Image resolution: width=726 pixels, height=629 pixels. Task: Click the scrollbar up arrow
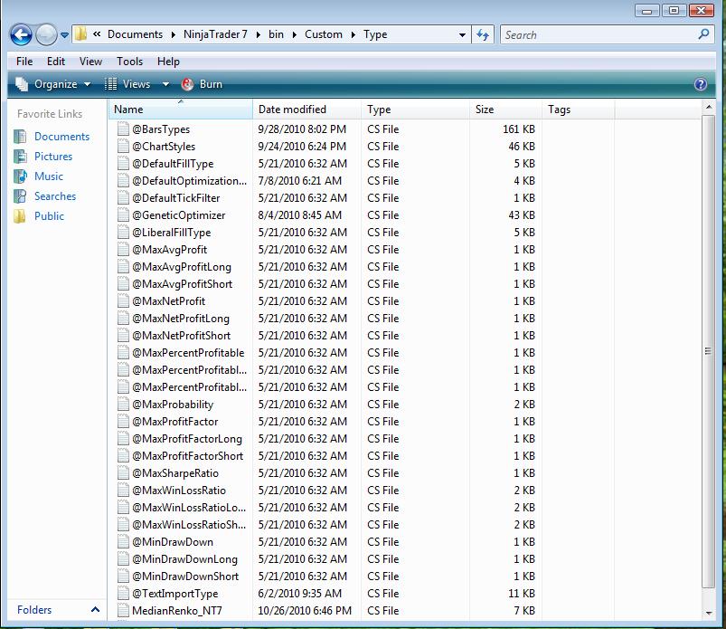709,107
